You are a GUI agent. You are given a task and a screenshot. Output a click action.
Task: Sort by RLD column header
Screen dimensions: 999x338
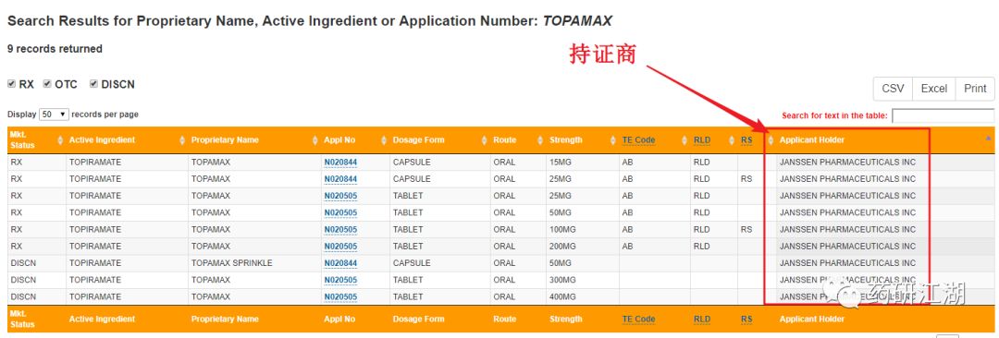(x=713, y=140)
